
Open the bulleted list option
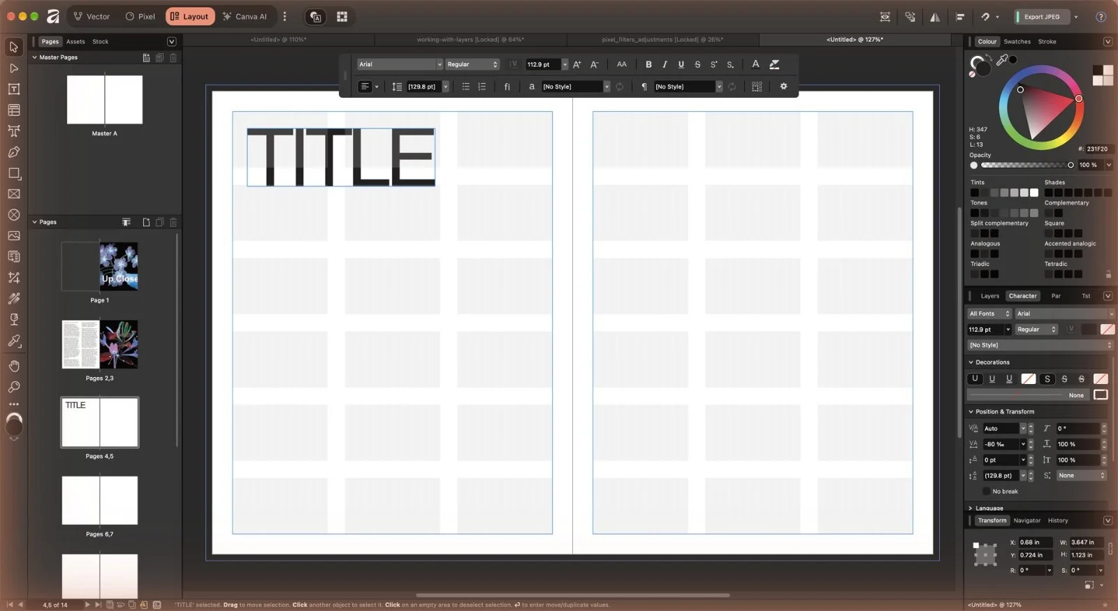[465, 87]
